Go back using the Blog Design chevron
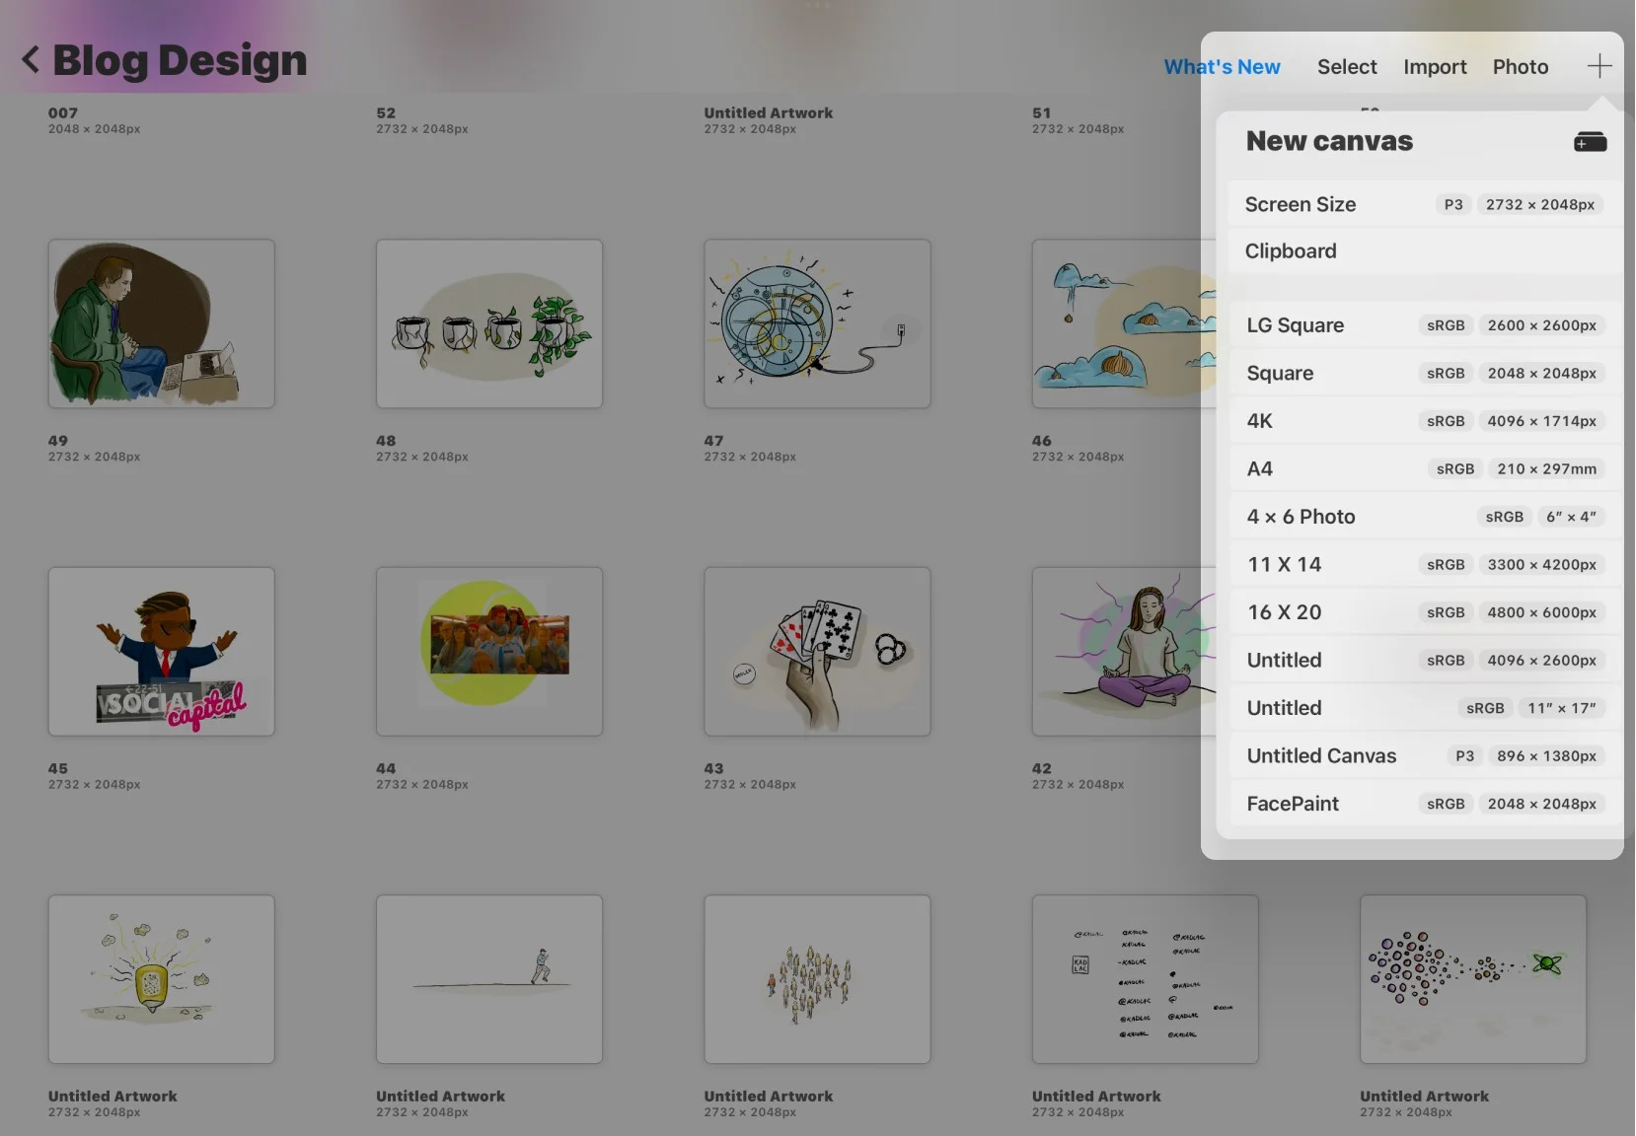 (32, 60)
